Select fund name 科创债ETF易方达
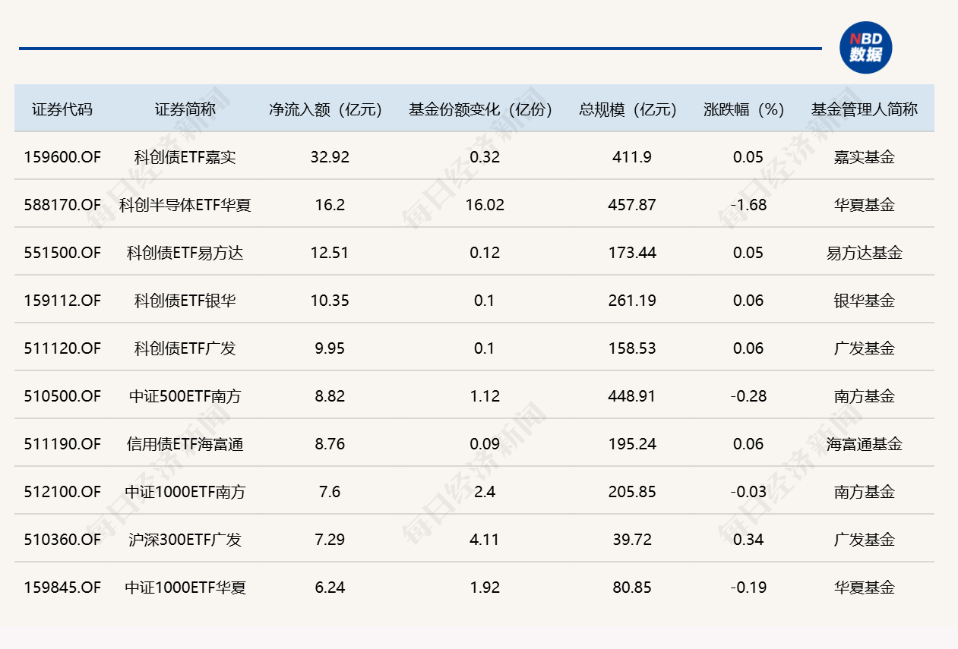 185,253
